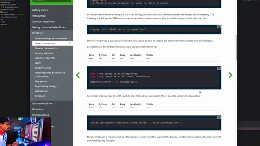The width and height of the screenshot is (260, 146).
Task: Go to previous page with green left arrow
Action: (78, 75)
